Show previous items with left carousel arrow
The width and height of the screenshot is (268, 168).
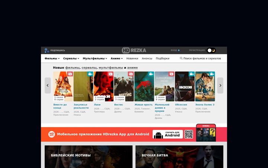click(48, 85)
